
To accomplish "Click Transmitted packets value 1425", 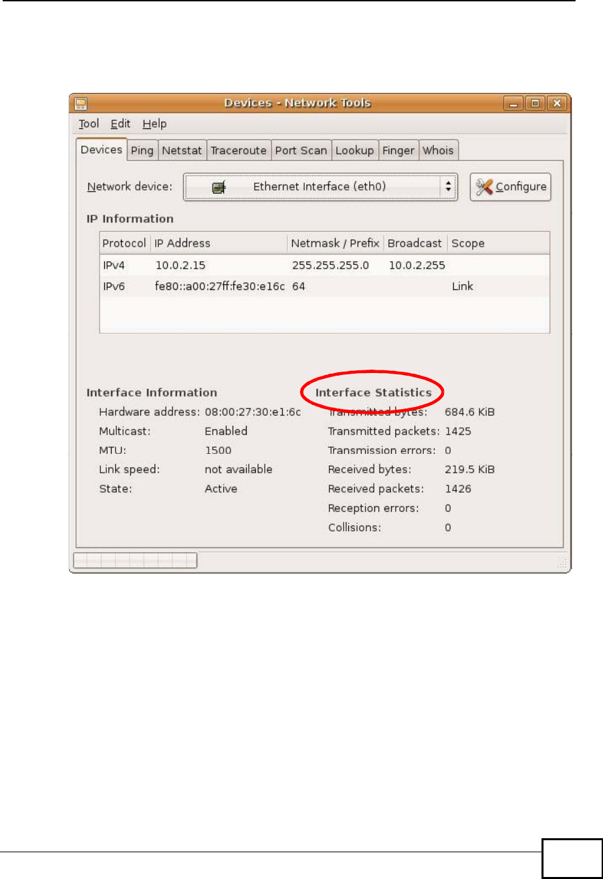I will tap(458, 431).
